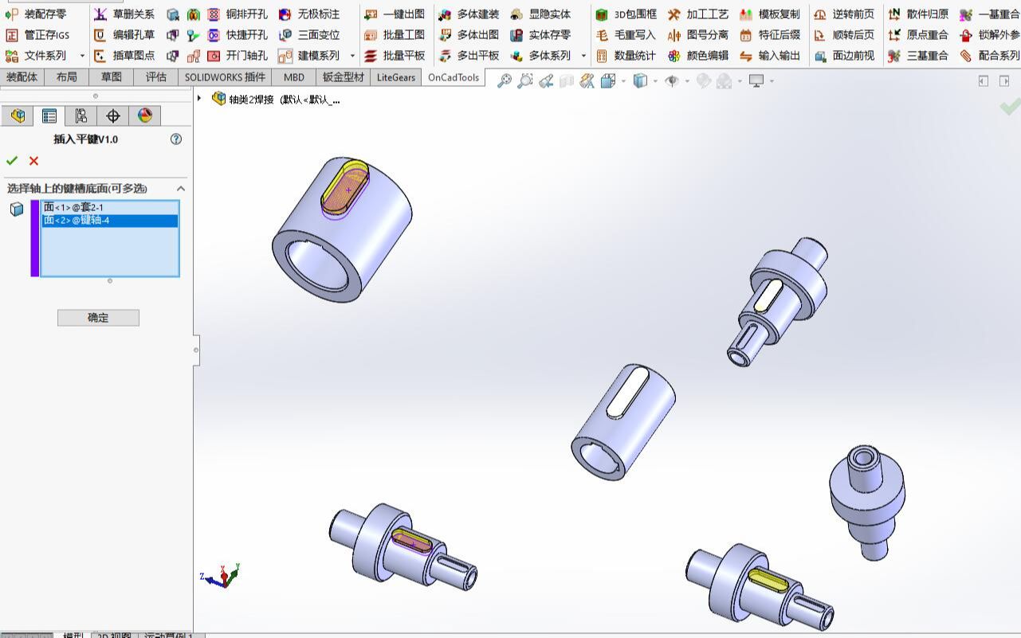The height and width of the screenshot is (638, 1021).
Task: Select 面<1>@套2-1 in the list
Action: pos(110,207)
